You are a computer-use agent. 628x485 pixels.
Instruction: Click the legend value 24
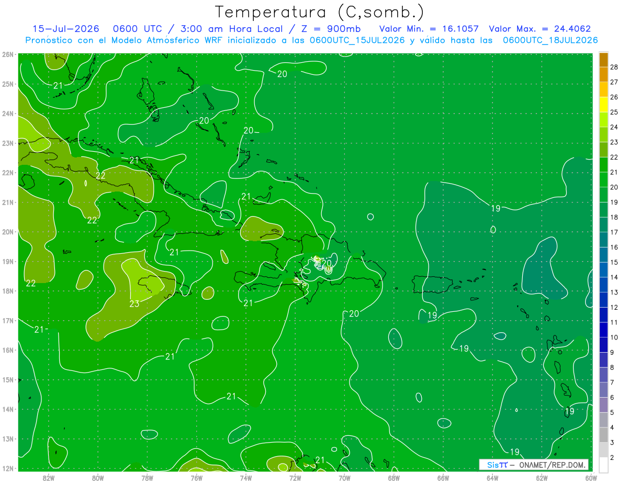click(x=614, y=127)
